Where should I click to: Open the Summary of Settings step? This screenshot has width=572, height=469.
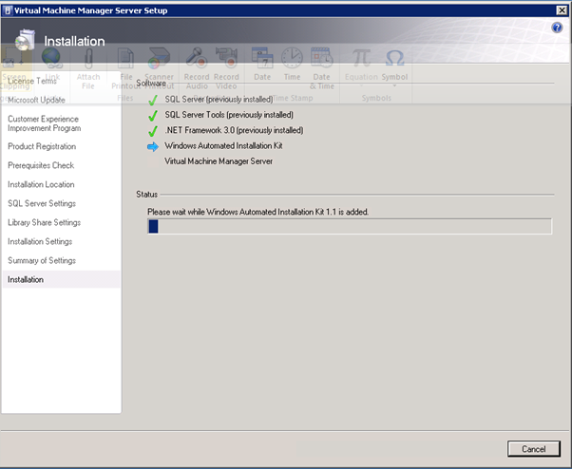pyautogui.click(x=42, y=260)
